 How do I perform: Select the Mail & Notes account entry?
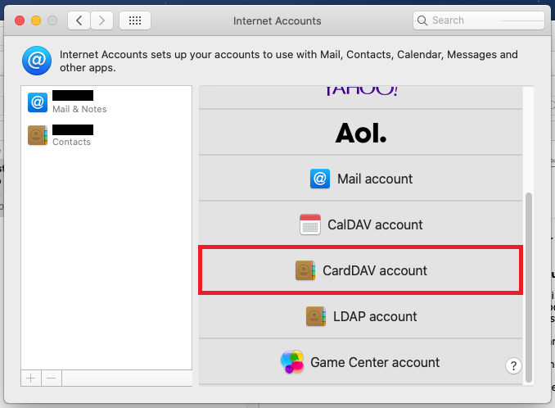(106, 102)
